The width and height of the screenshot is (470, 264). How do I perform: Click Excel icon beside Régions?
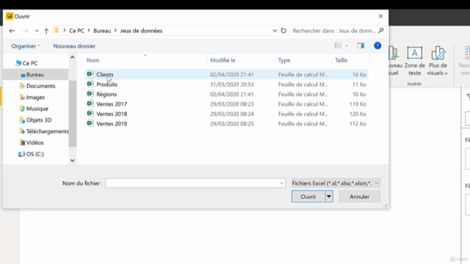coord(90,94)
